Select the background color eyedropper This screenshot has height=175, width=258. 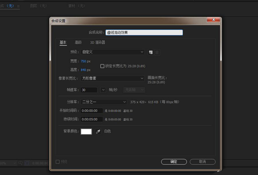(98, 131)
